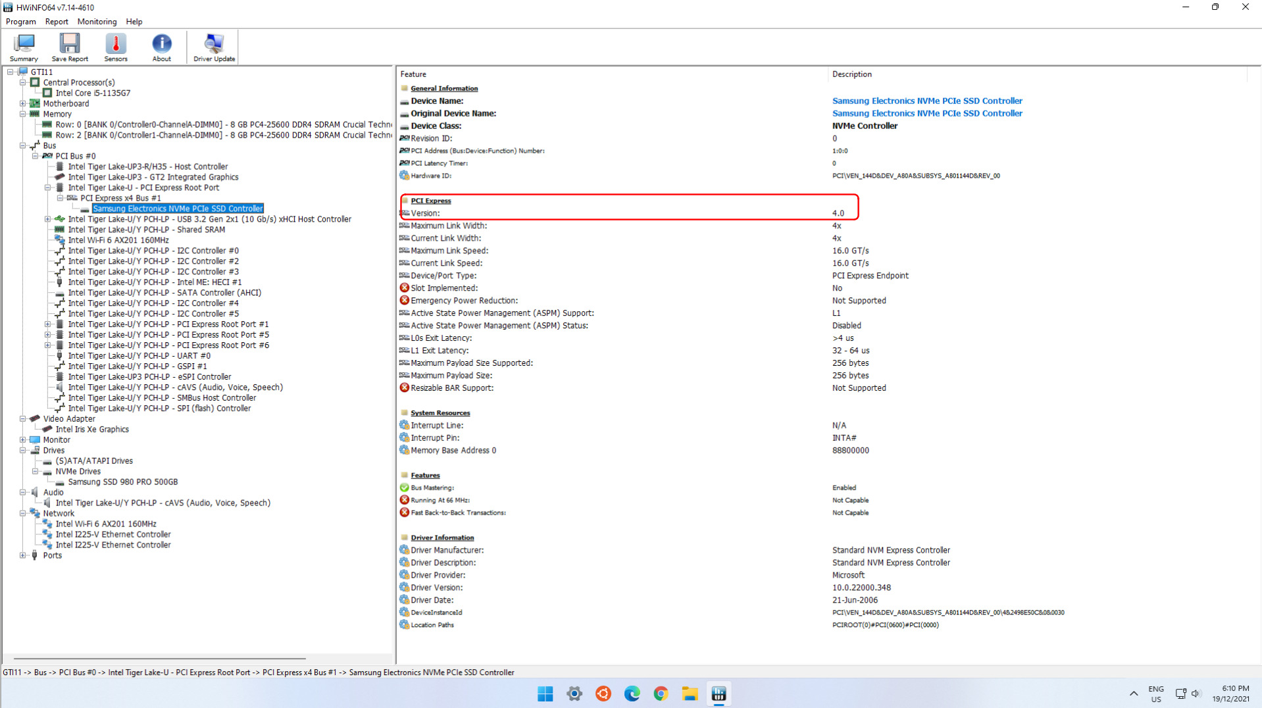Screen dimensions: 1262x708
Task: Open File Explorer from taskbar
Action: coord(690,694)
